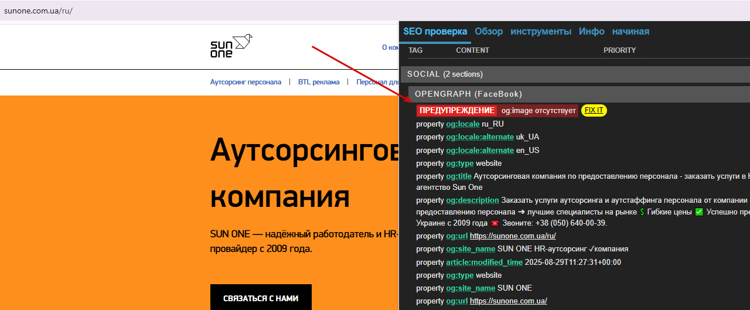This screenshot has height=310, width=750.
Task: Open the инструменты tab
Action: pos(541,32)
